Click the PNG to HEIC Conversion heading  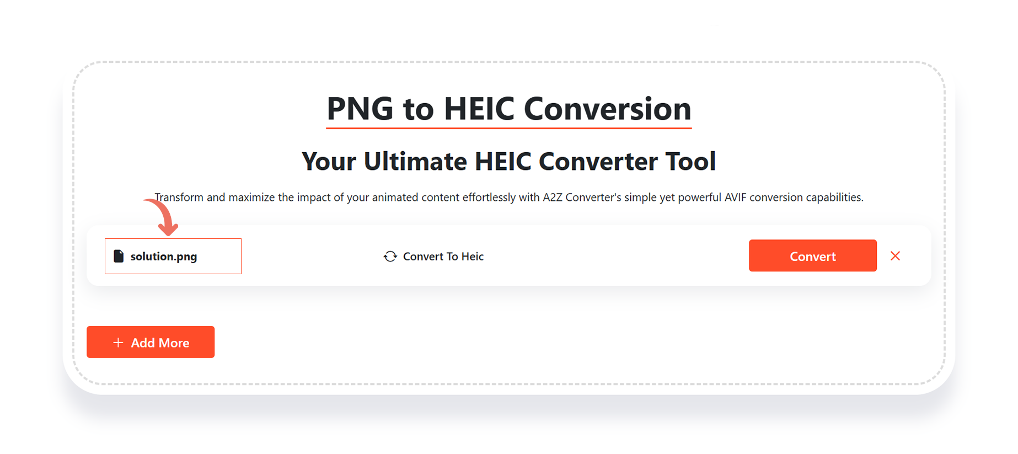(508, 108)
